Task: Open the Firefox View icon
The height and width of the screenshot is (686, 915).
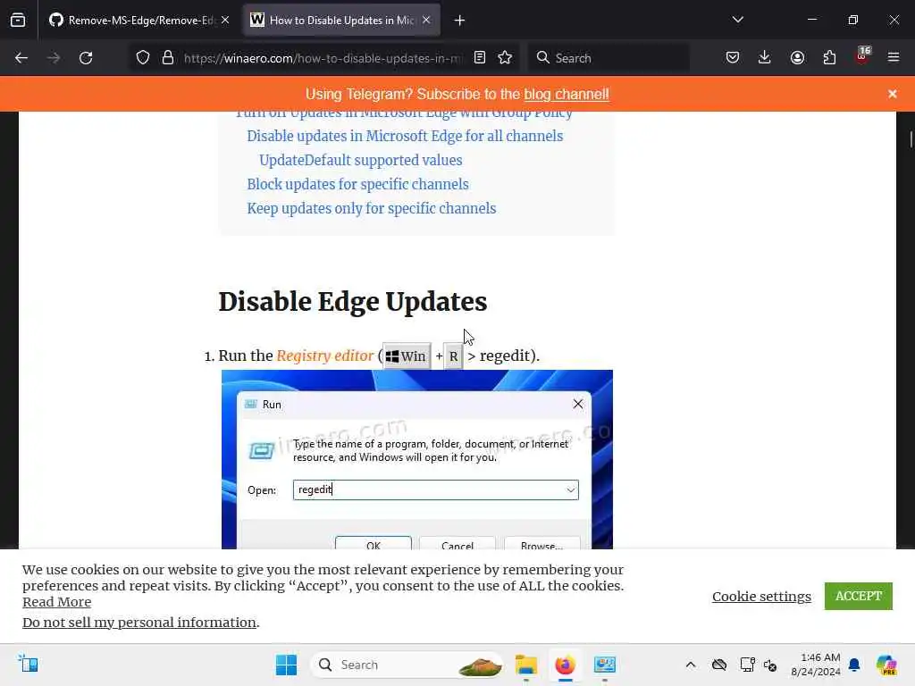Action: (18, 20)
